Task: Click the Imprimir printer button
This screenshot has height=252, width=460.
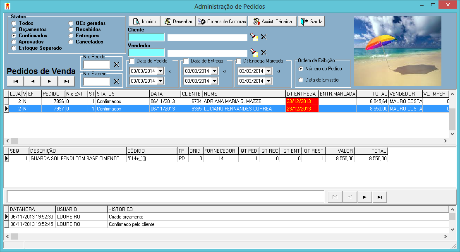Action: pyautogui.click(x=144, y=22)
